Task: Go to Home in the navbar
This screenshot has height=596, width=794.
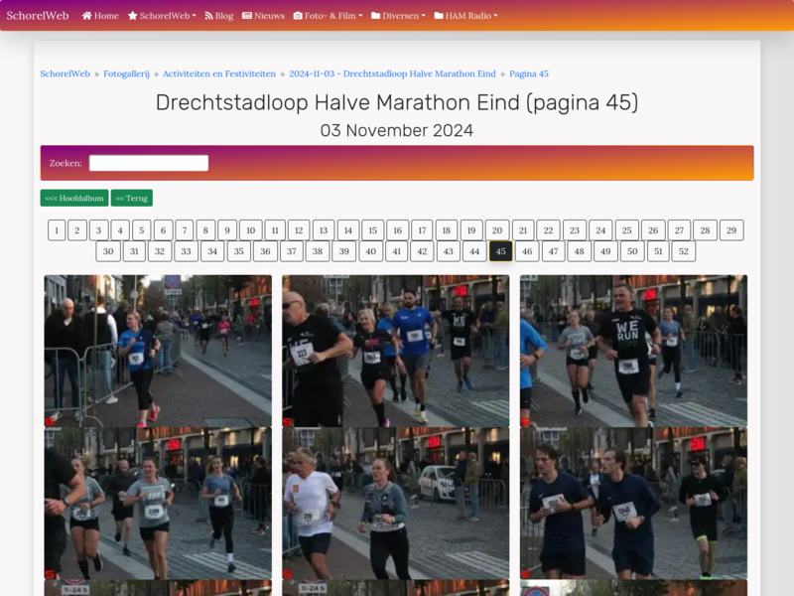Action: (100, 16)
